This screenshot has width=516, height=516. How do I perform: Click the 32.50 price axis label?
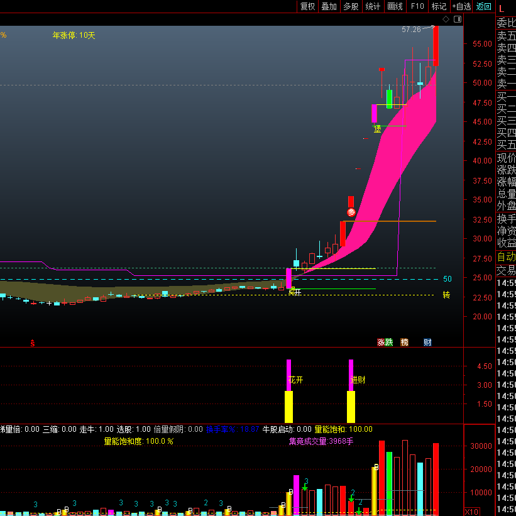tap(482, 219)
